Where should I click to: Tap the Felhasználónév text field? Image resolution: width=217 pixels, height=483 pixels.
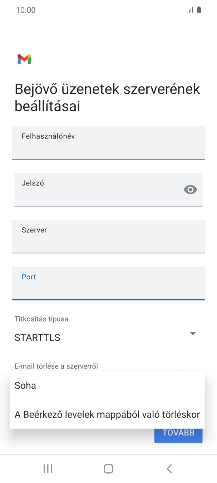click(x=108, y=142)
